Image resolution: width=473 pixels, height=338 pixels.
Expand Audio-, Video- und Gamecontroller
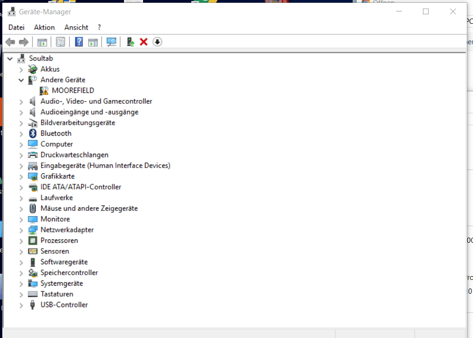pyautogui.click(x=21, y=102)
